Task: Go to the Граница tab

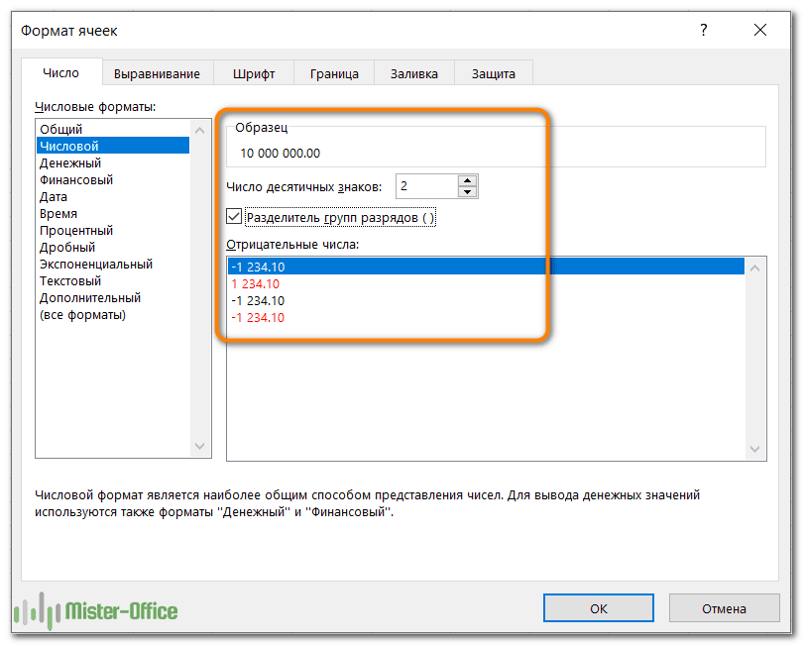Action: (x=333, y=73)
